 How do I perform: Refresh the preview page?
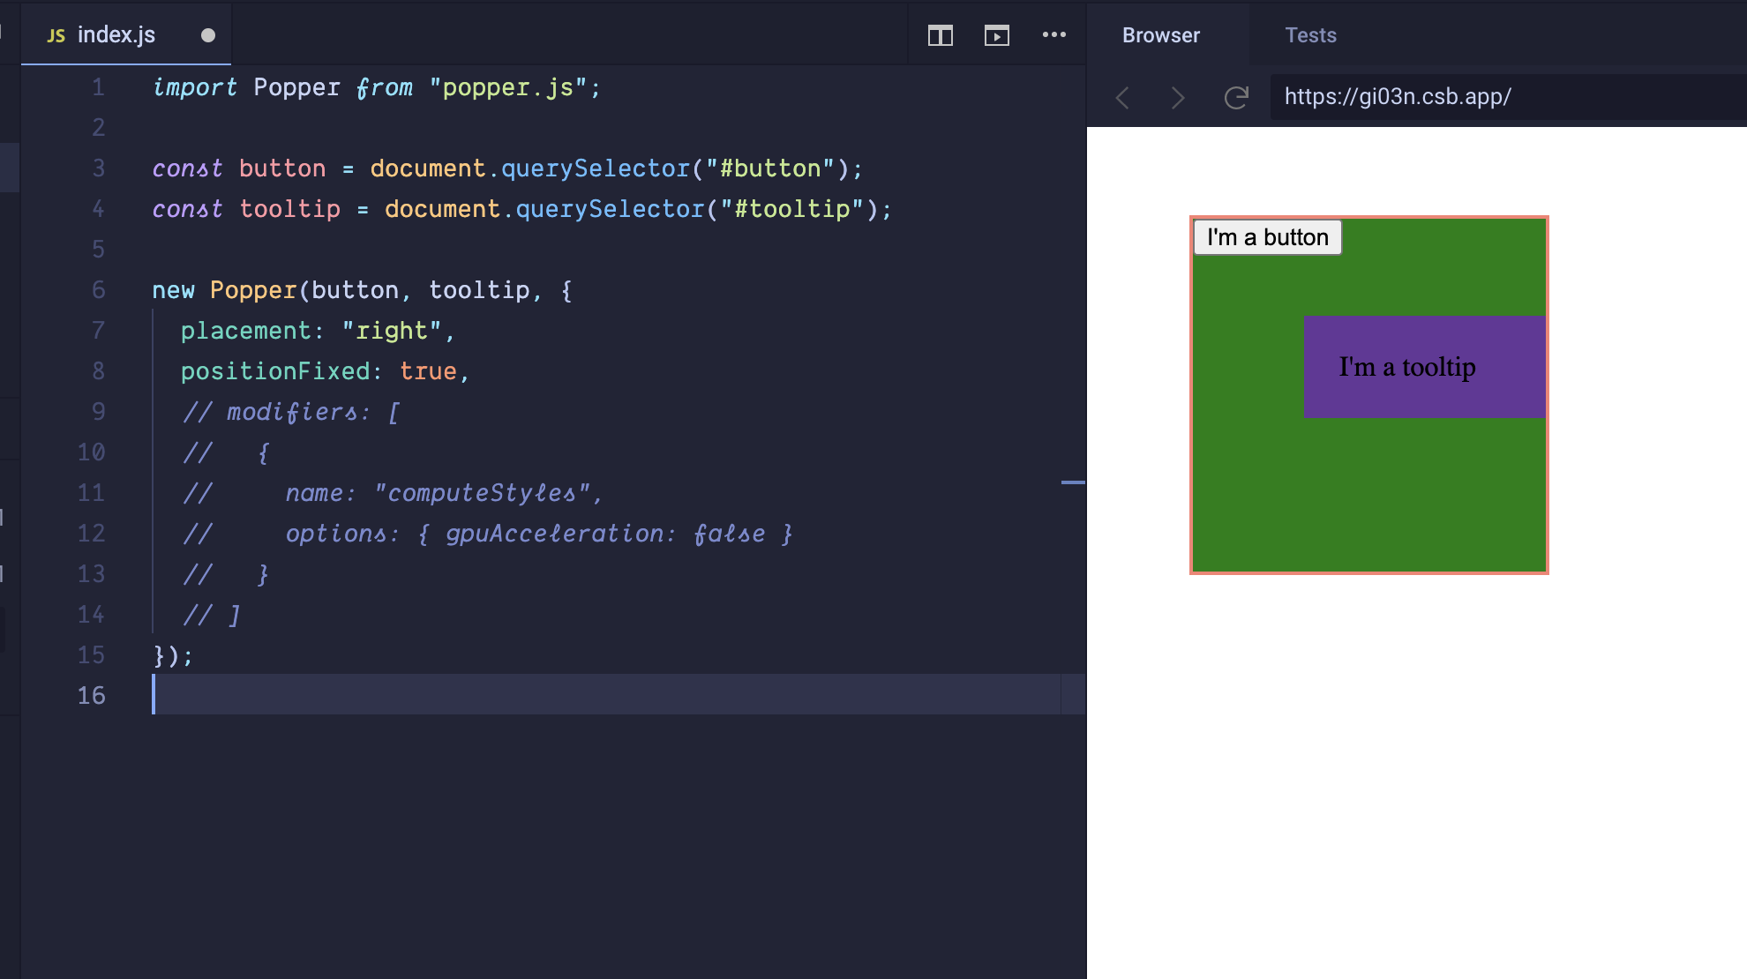[x=1235, y=98]
